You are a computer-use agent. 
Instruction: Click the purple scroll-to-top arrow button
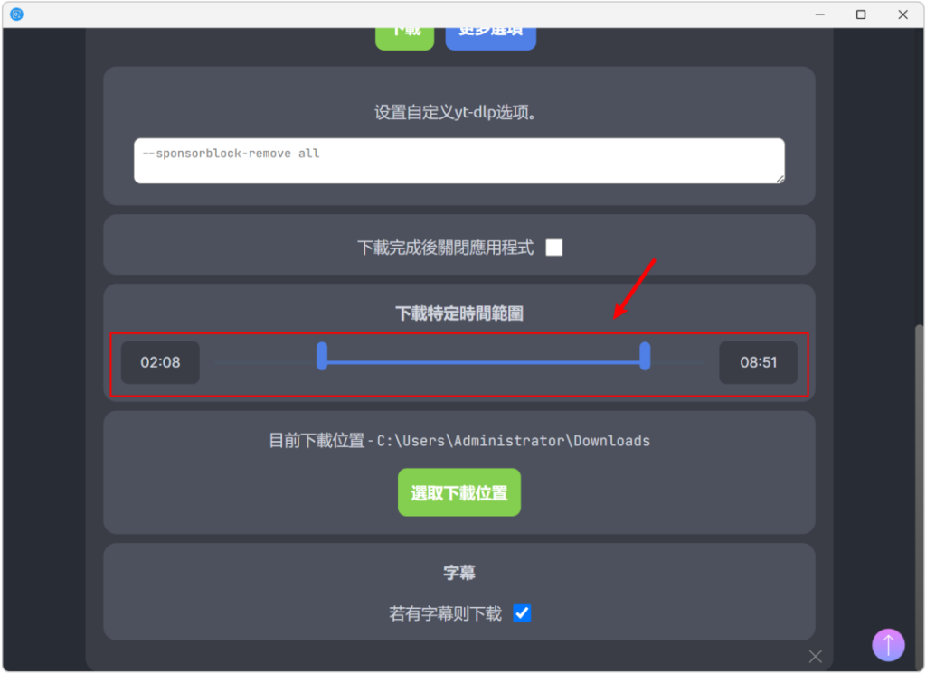click(x=888, y=644)
